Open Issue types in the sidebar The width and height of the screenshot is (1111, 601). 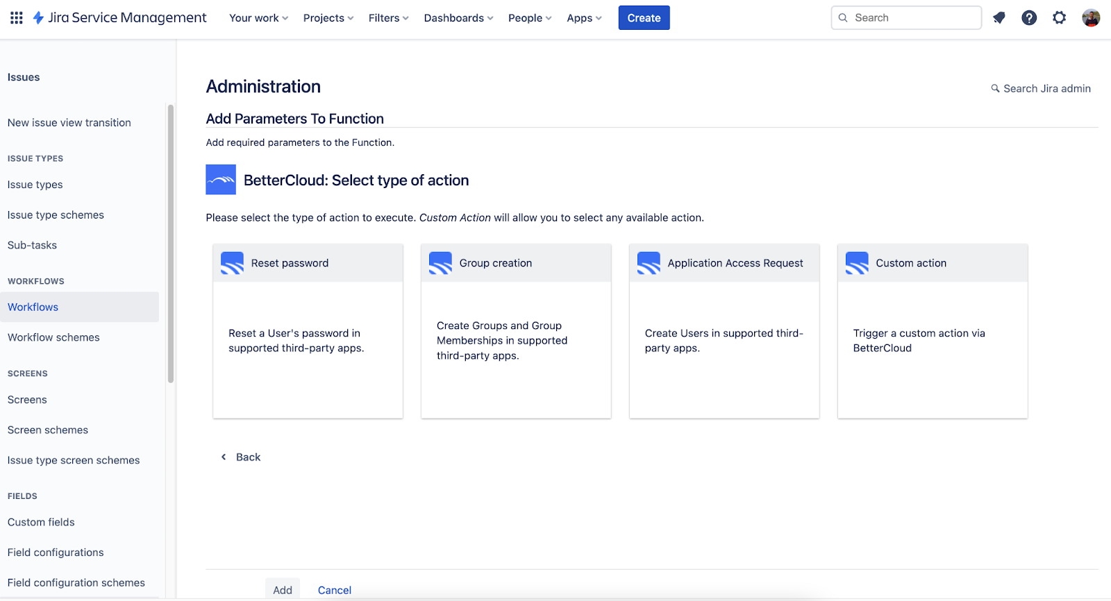point(35,185)
